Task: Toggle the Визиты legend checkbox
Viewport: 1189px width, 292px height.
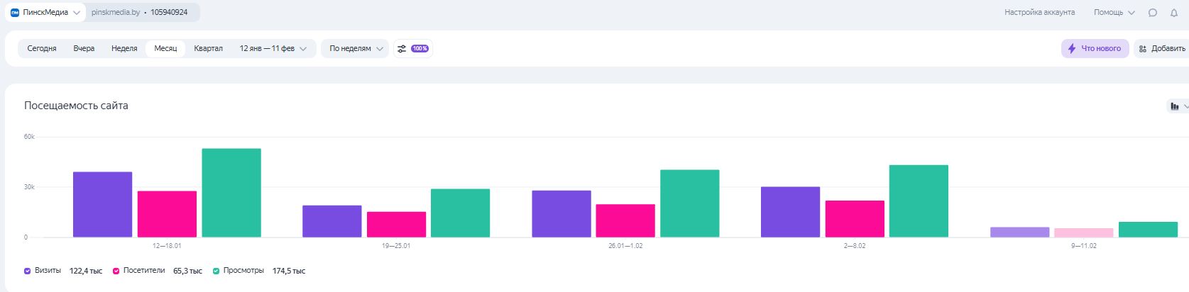Action: point(27,271)
